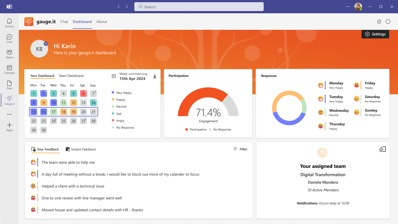This screenshot has height=224, width=398.
Task: Select calendar day 19
Action: 74,112
